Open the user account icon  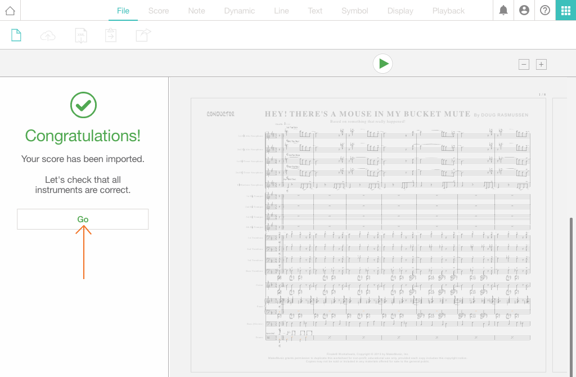tap(524, 10)
